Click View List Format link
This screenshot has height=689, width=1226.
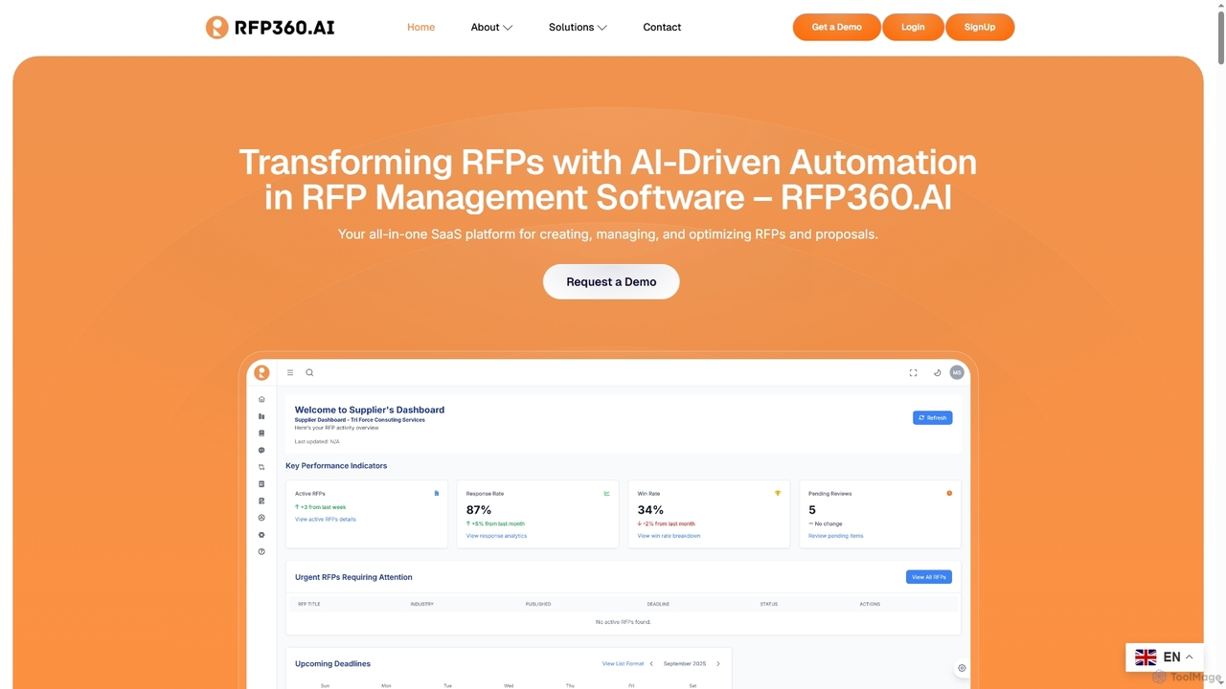(623, 664)
